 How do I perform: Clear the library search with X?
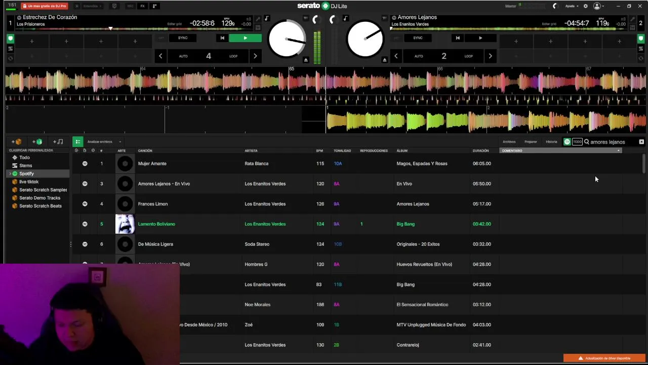point(641,142)
